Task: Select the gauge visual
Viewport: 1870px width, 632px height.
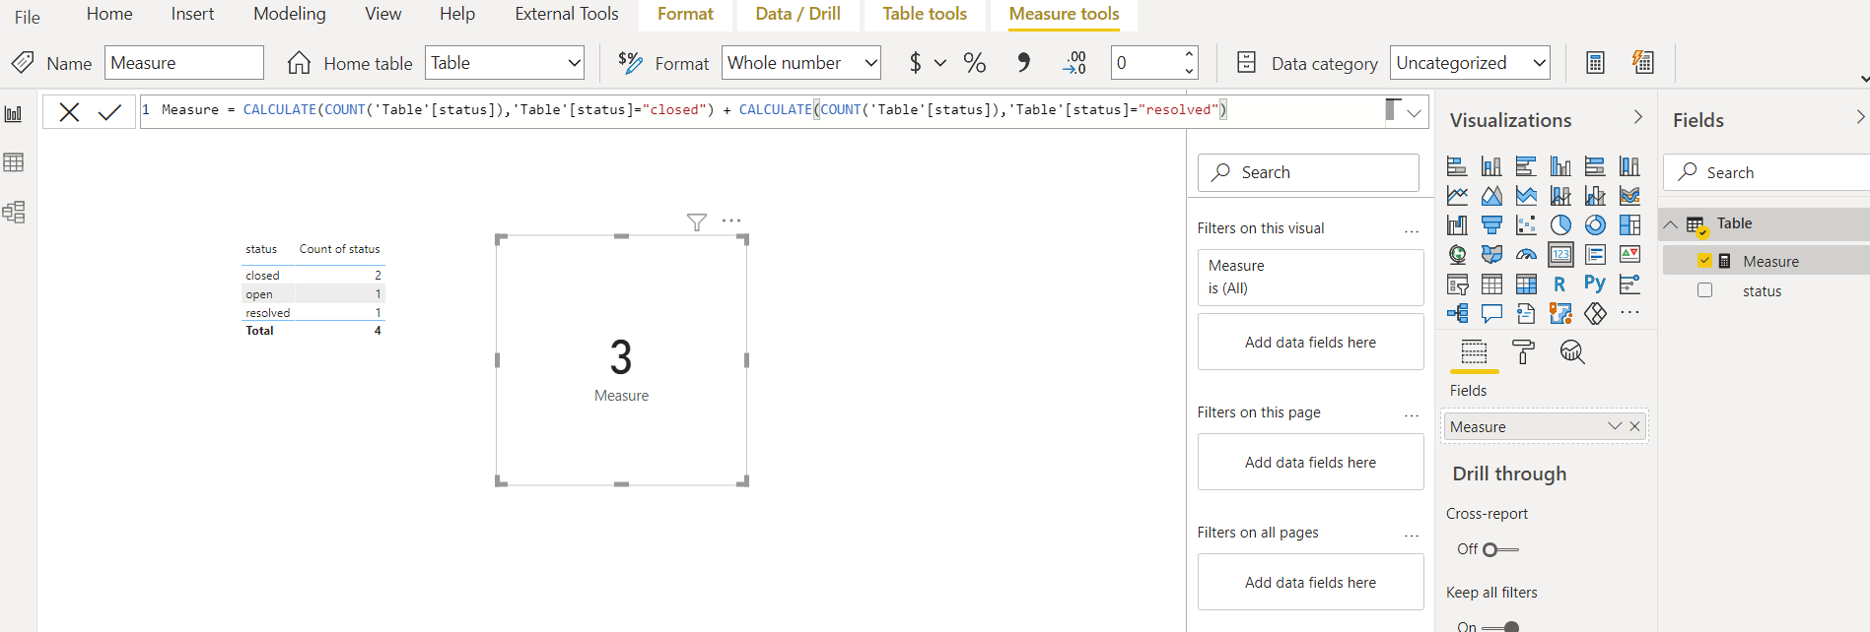Action: tap(1526, 255)
